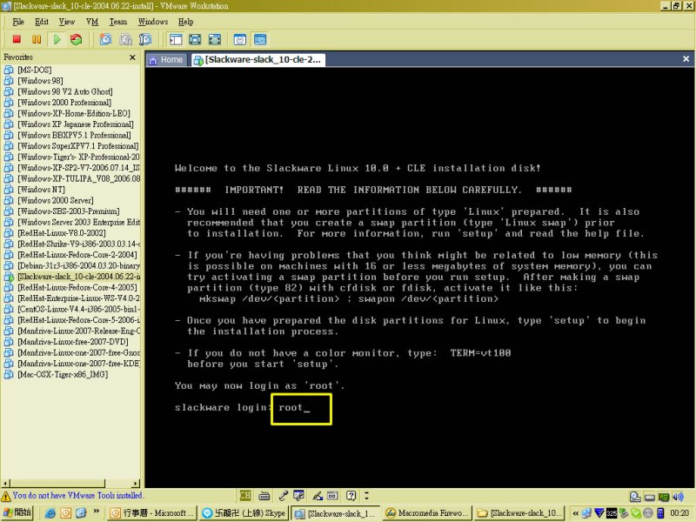Select [RedHat-Linux-Fedora-Core-2-2004] VM
Viewport: 696px width, 522px height.
coord(77,254)
